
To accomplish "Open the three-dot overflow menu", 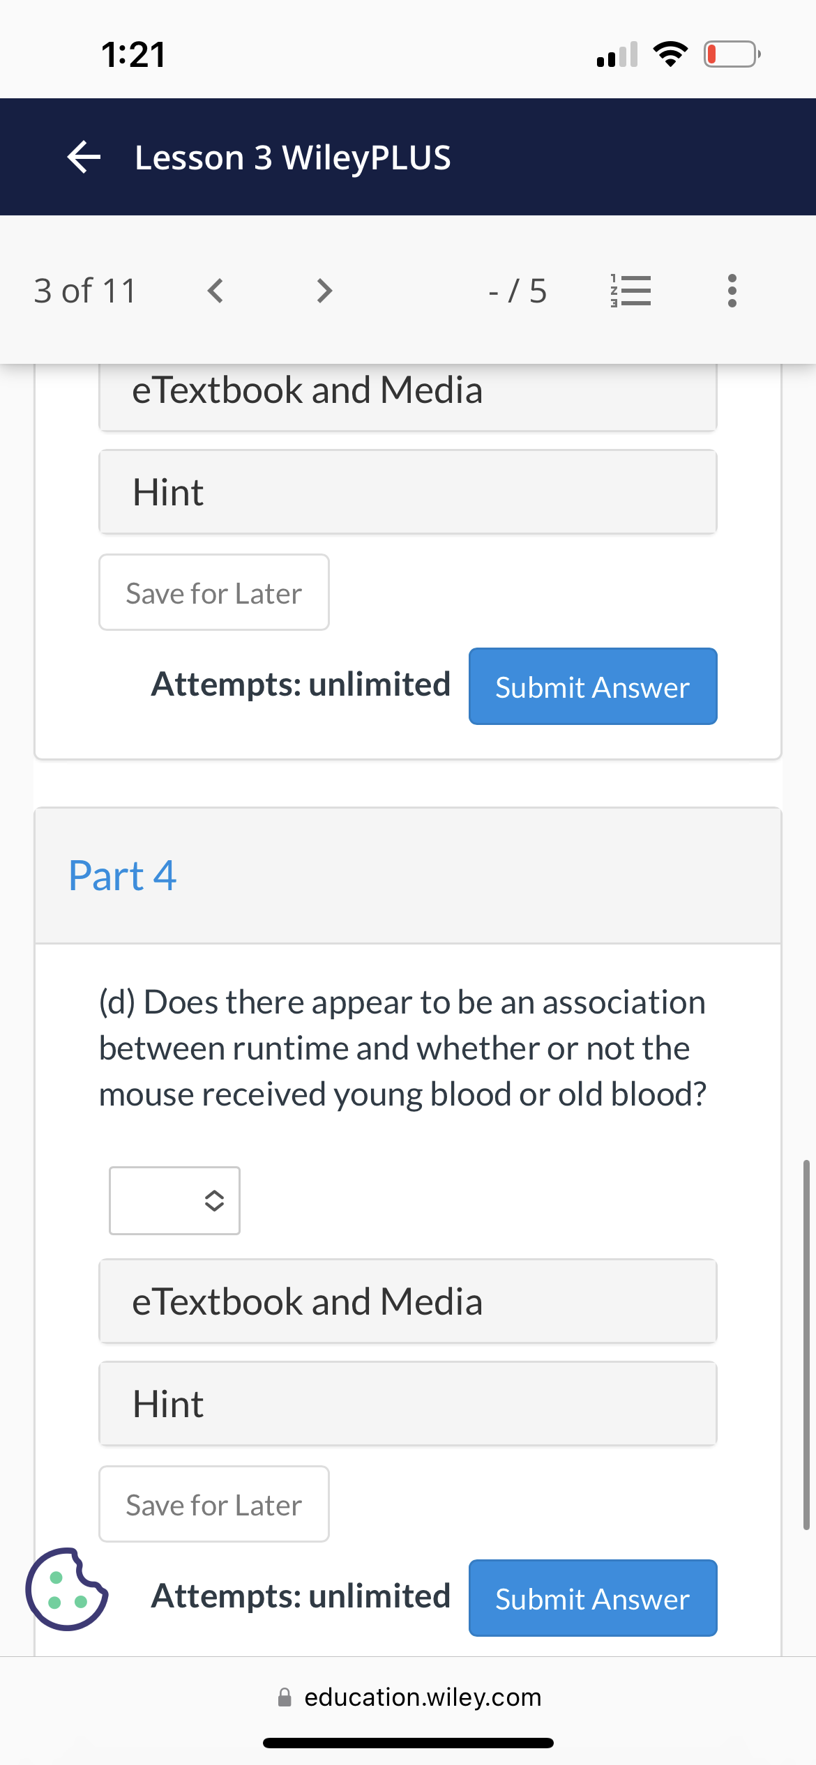I will [731, 291].
